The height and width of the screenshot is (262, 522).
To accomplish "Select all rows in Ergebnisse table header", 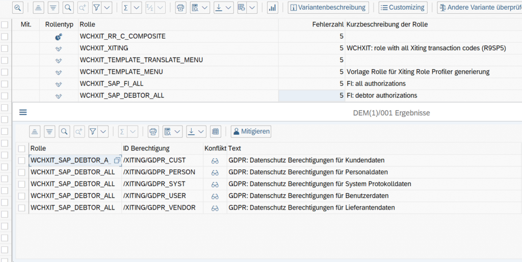I will tap(21, 149).
